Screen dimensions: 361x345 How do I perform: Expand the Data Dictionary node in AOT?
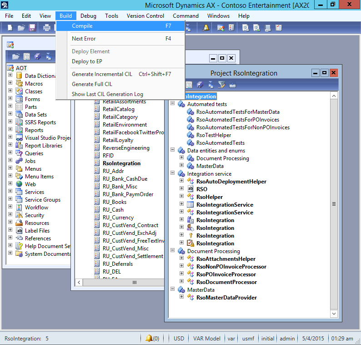(10, 76)
